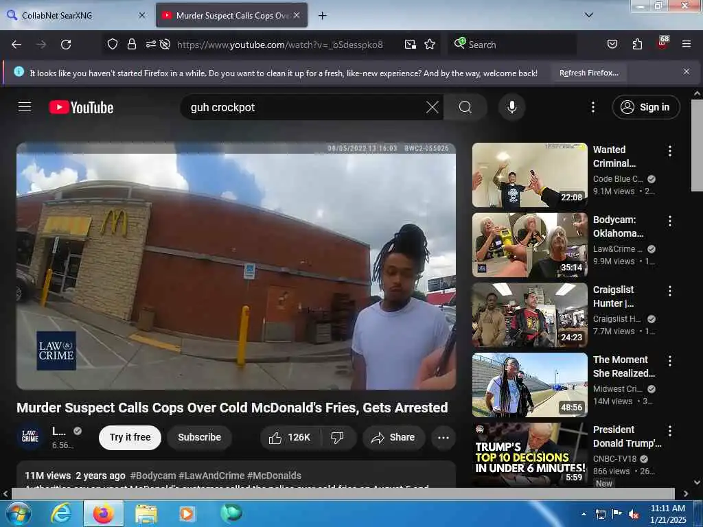Open options menu for Craigslist Hunter video
The height and width of the screenshot is (527, 703).
click(670, 291)
